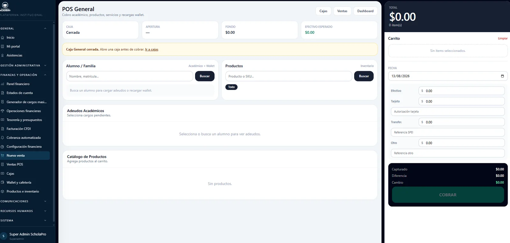Open Generador de cargos masivos icon
The width and height of the screenshot is (510, 243).
(x=3, y=102)
